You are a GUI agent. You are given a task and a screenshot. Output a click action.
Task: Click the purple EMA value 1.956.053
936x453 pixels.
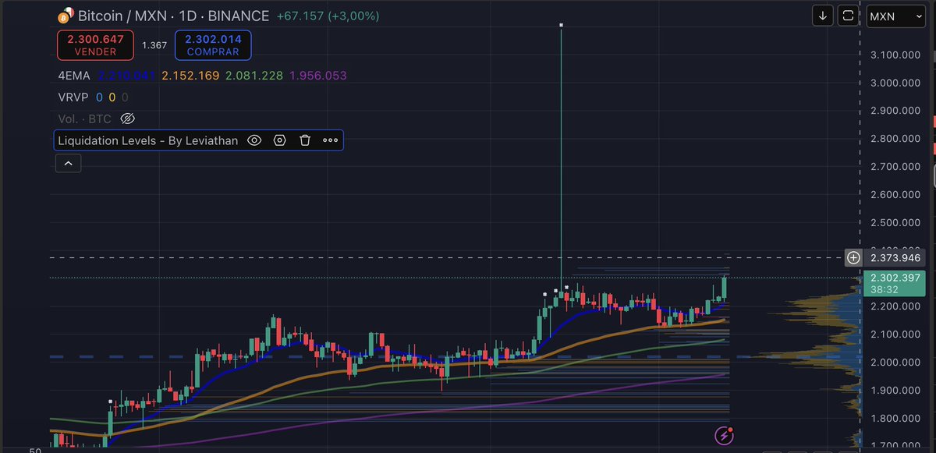tap(317, 76)
